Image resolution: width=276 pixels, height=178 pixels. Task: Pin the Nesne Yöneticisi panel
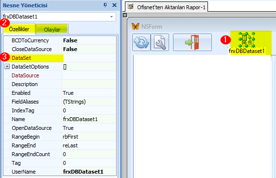point(105,5)
